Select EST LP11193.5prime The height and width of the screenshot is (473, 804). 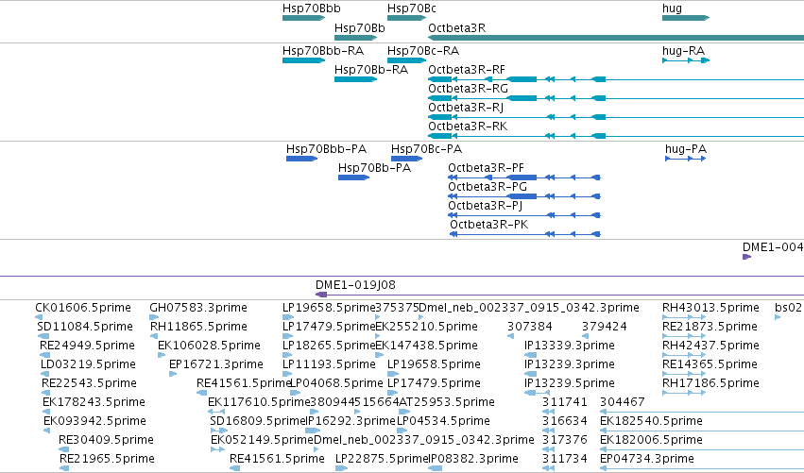(x=329, y=364)
